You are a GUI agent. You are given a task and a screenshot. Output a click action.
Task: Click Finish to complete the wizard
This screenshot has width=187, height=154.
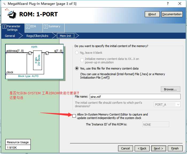pyautogui.click(x=175, y=148)
